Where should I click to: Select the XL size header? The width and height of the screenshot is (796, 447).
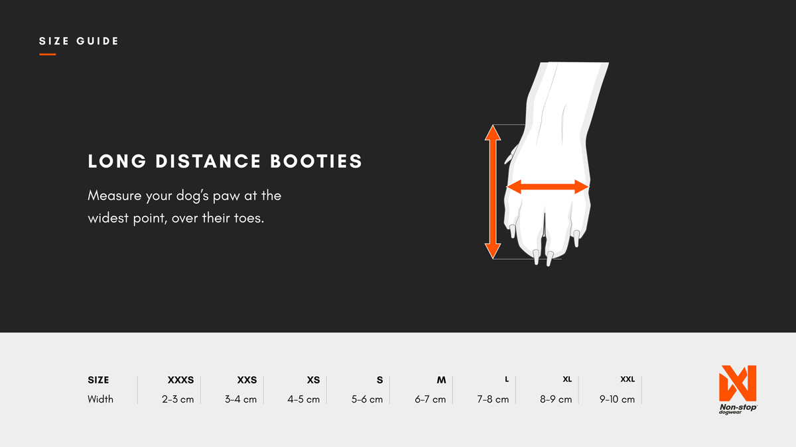[x=567, y=379]
